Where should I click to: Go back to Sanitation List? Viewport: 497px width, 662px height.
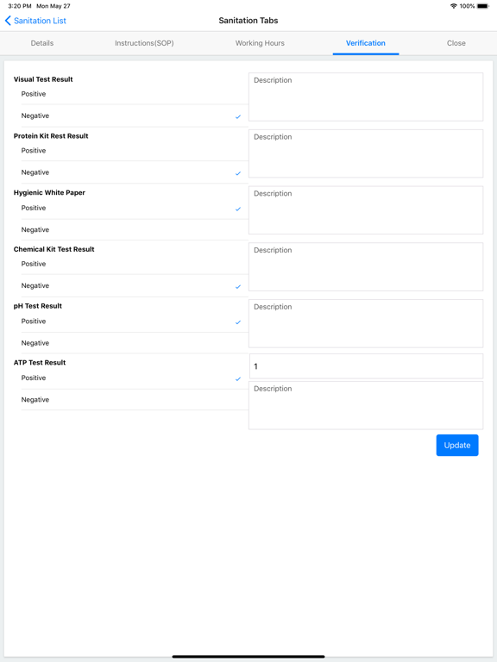pos(35,21)
